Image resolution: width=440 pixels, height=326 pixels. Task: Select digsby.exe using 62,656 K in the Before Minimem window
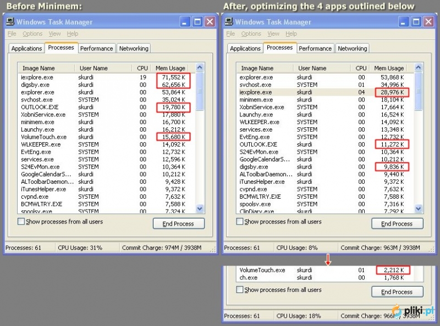tap(107, 85)
